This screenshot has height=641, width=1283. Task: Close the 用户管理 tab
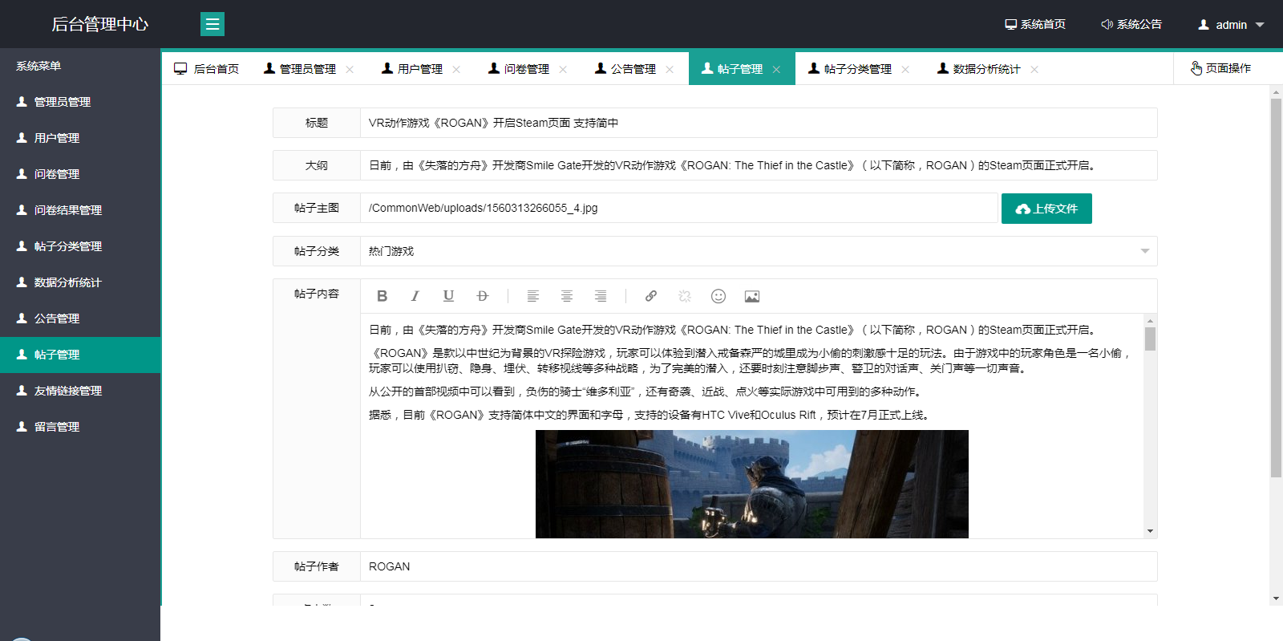(456, 69)
